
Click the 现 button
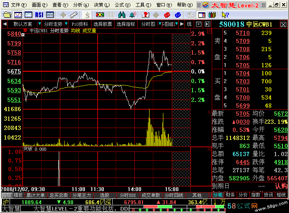coord(189,24)
